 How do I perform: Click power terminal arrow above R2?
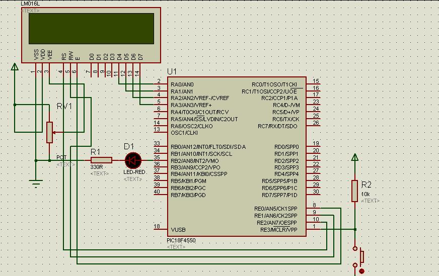(355, 157)
